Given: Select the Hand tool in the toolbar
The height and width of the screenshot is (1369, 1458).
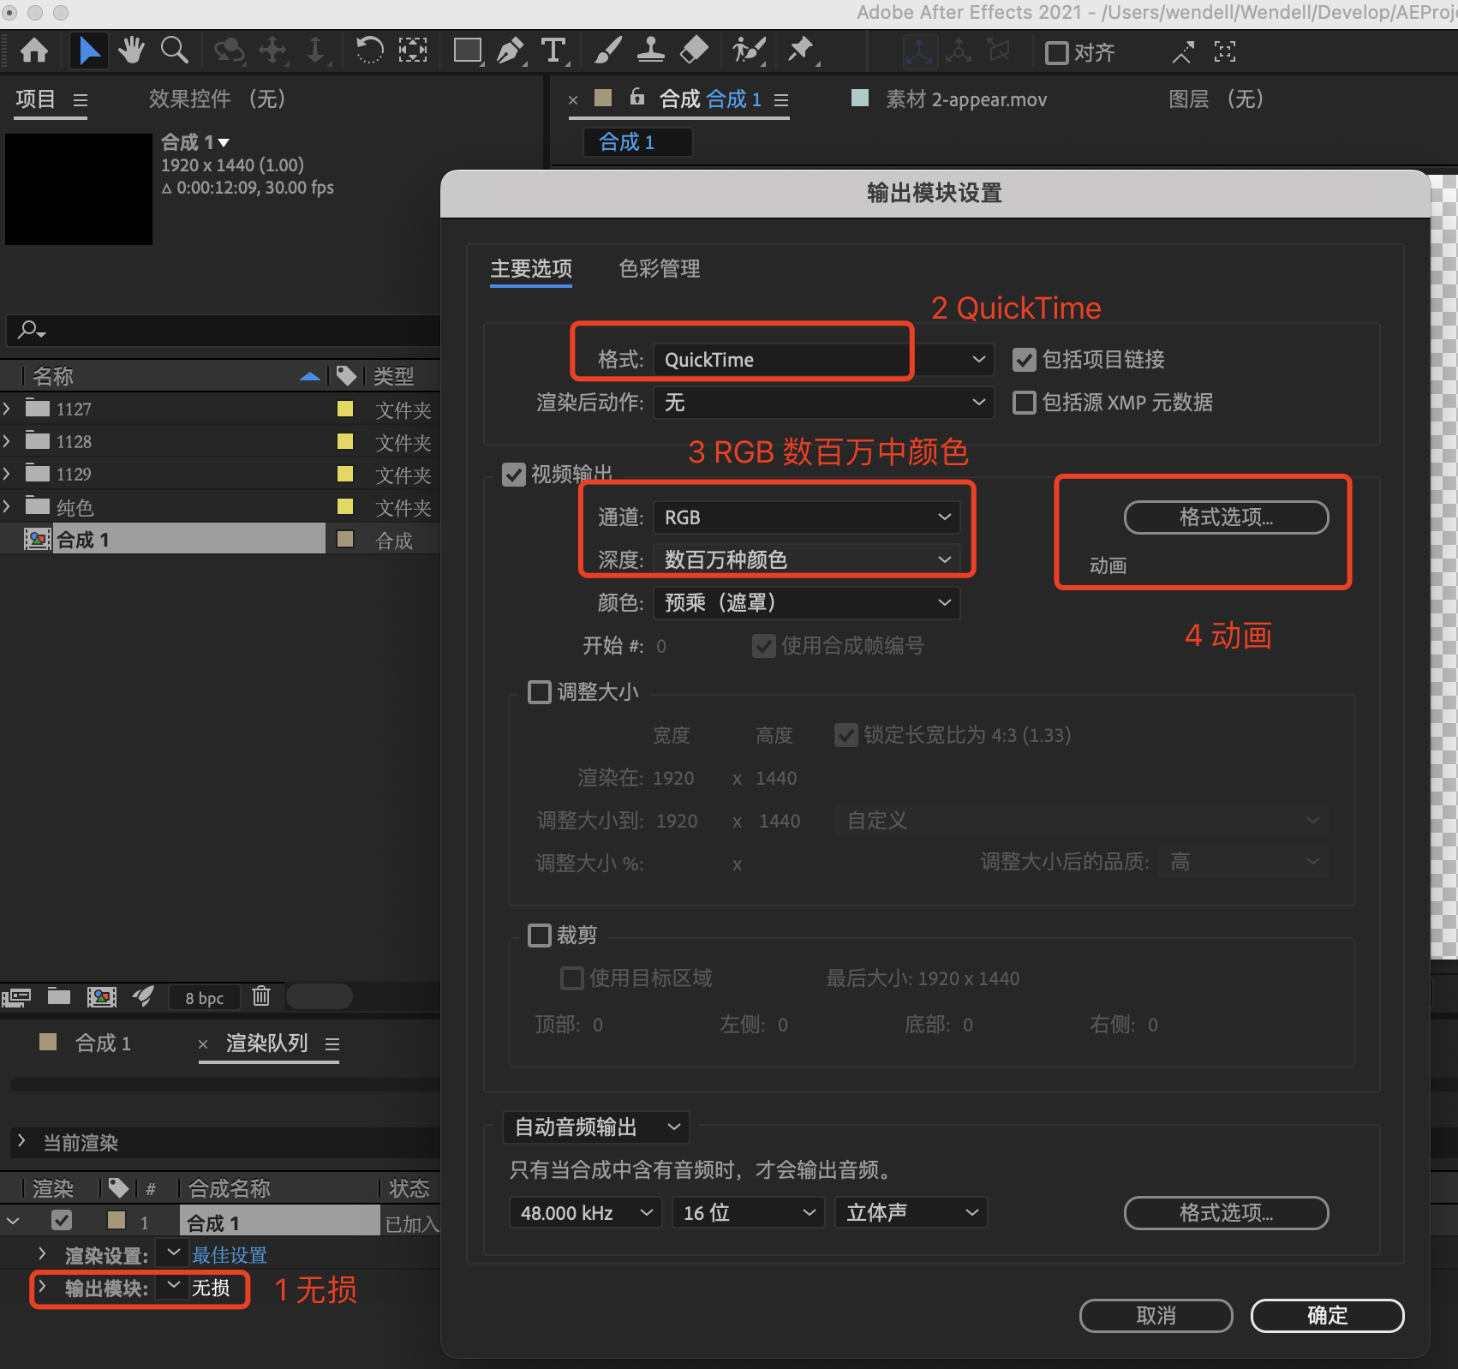Looking at the screenshot, I should pos(131,51).
